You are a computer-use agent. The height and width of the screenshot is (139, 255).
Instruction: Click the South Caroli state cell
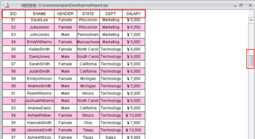(x=88, y=57)
